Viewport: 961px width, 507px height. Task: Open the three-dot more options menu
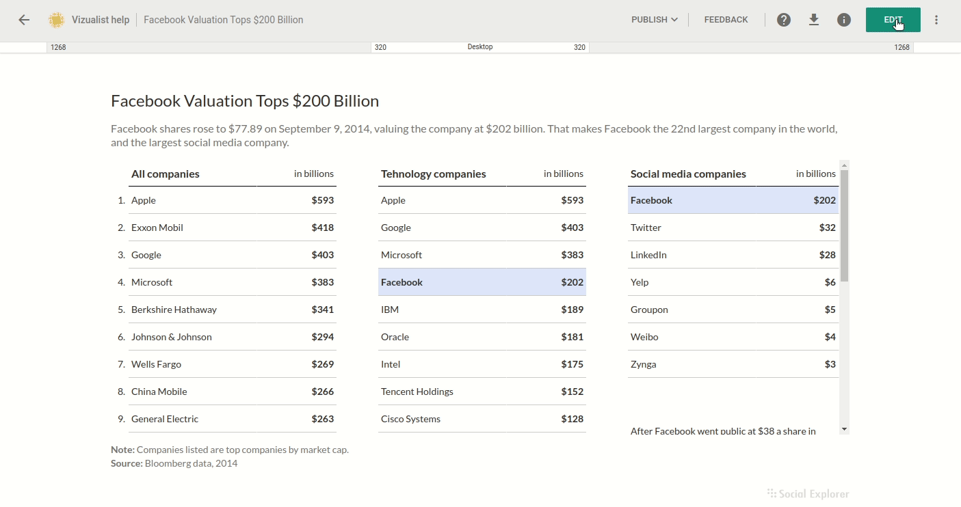pos(936,20)
